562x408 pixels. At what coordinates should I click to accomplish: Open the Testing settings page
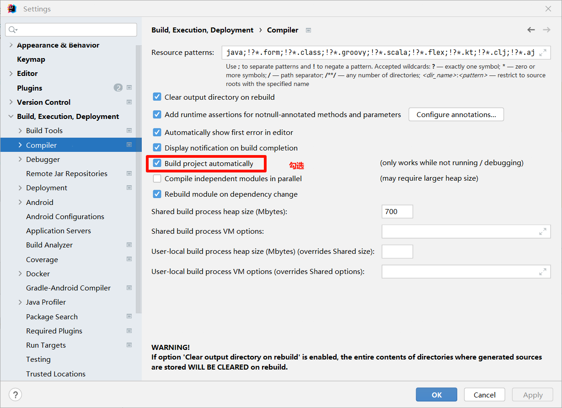[38, 360]
